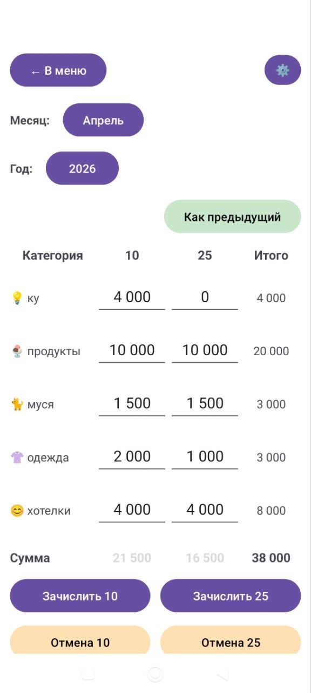Click the 4 000 field for ку

click(x=131, y=297)
